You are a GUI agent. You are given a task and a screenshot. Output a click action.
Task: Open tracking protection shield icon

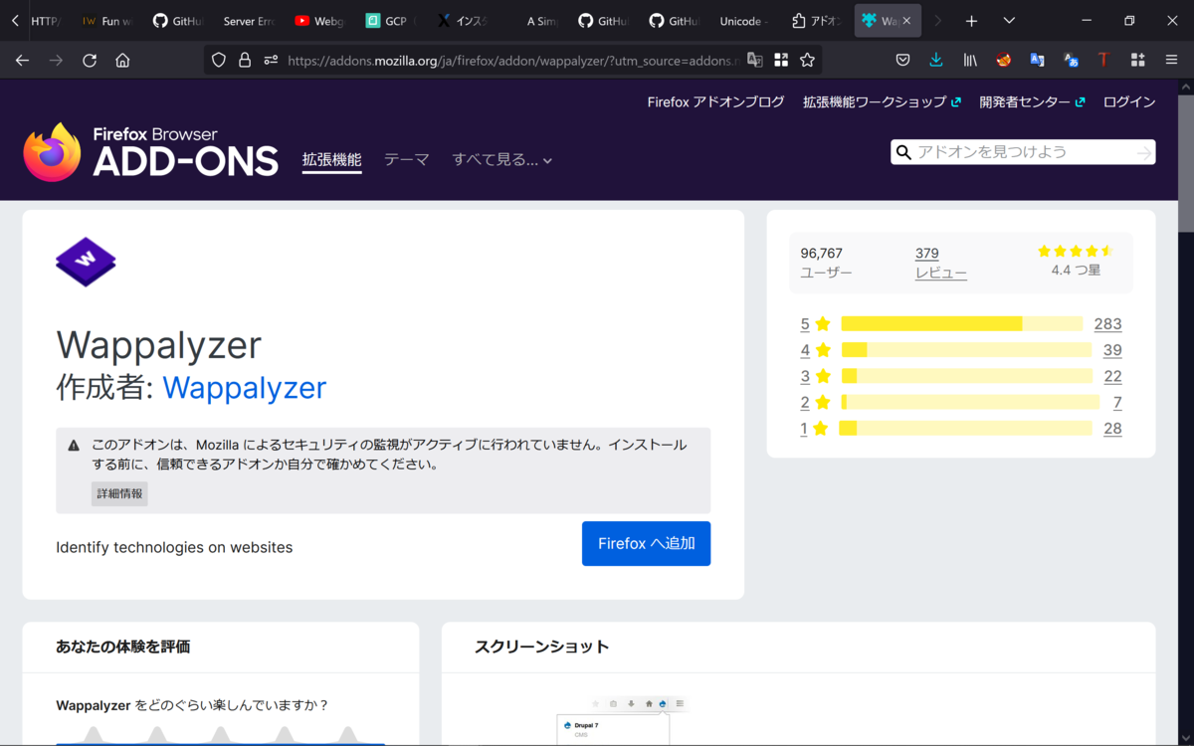click(219, 61)
